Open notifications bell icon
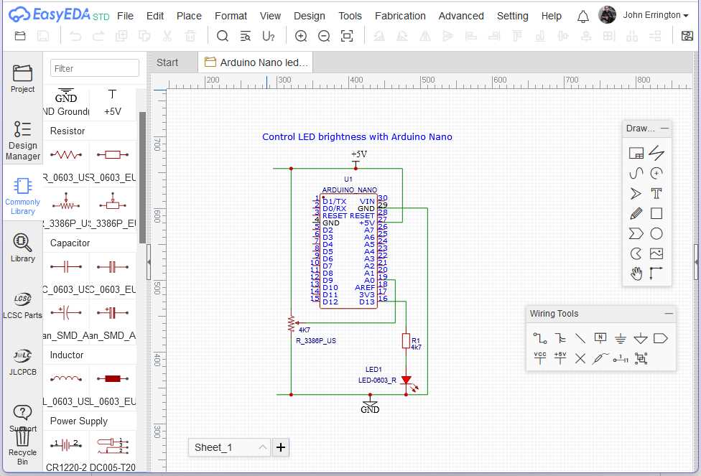This screenshot has width=701, height=476. click(x=583, y=17)
